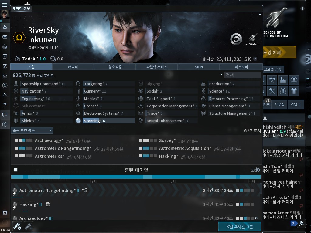Remove Archaeology III from the training queue

256,218
